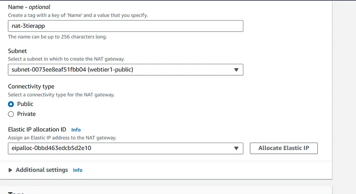Click the Subnet dropdown arrow icon
356x194 pixels.
[x=236, y=70]
